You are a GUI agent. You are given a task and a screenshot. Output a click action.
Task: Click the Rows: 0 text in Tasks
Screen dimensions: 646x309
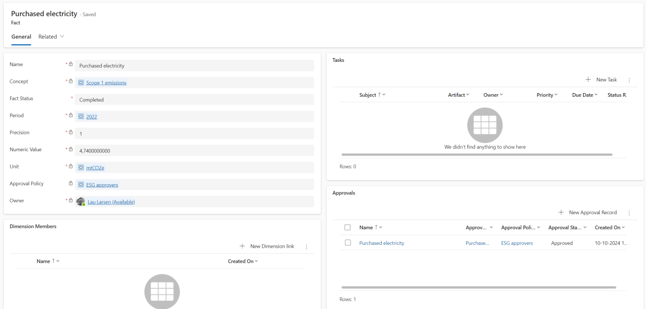348,166
